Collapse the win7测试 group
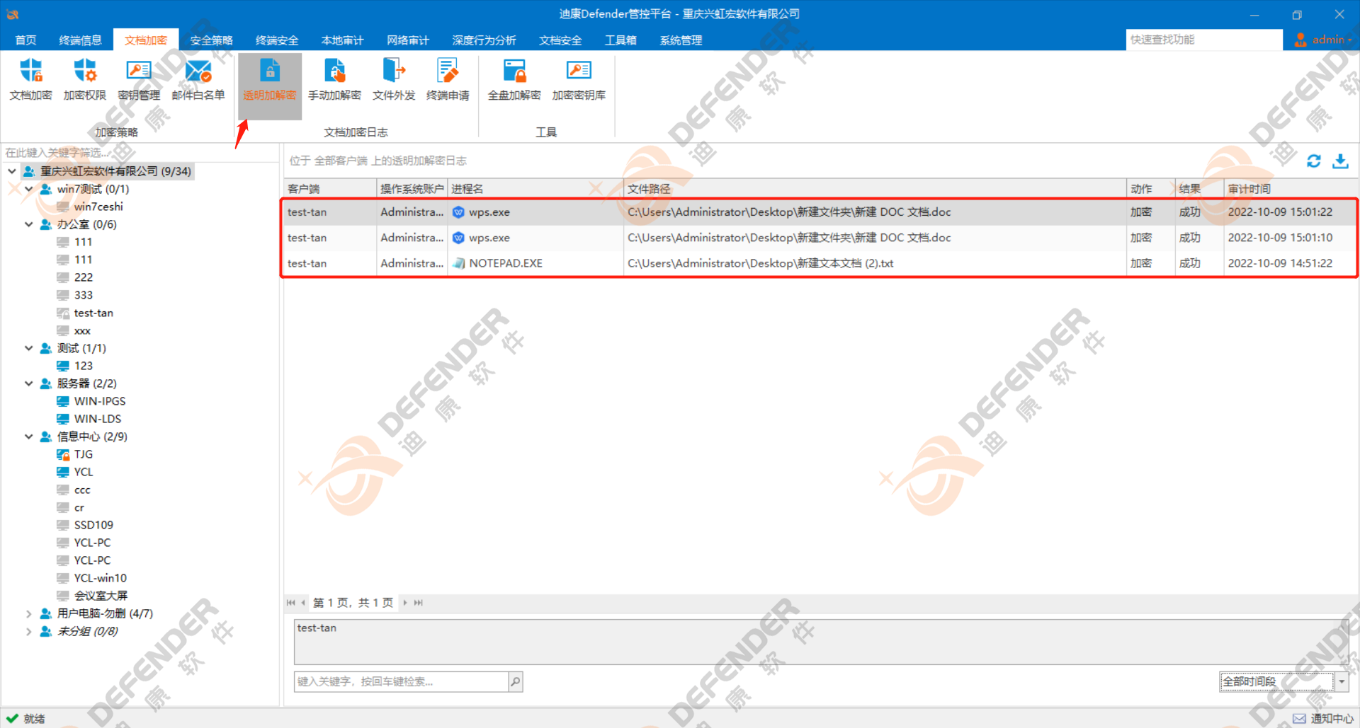This screenshot has width=1360, height=728. pyautogui.click(x=29, y=189)
